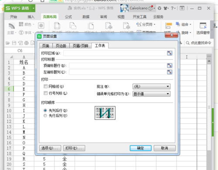
Task: Click the skin shirt icon in title bar
Action: pyautogui.click(x=165, y=8)
